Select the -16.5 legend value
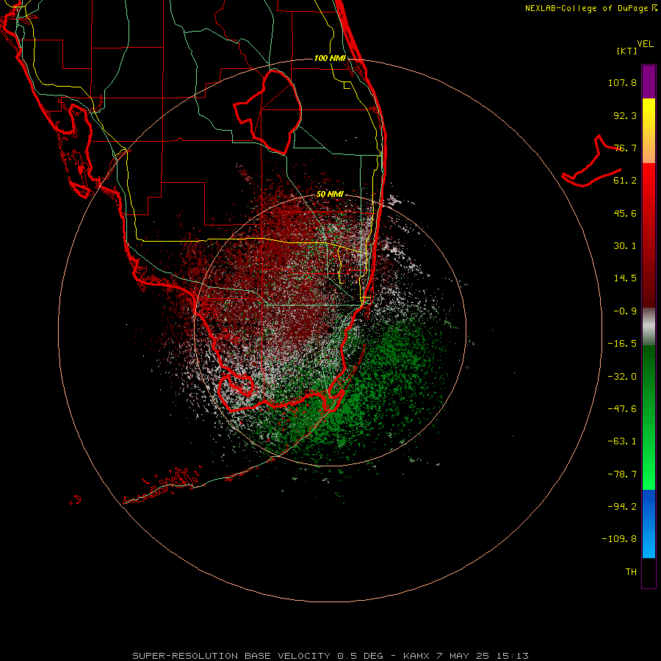The width and height of the screenshot is (661, 661). pyautogui.click(x=622, y=344)
